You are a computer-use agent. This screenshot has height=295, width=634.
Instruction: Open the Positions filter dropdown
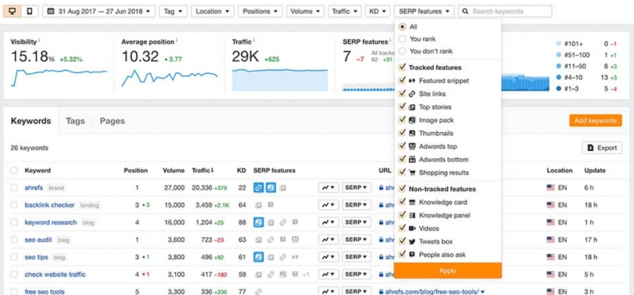(260, 11)
